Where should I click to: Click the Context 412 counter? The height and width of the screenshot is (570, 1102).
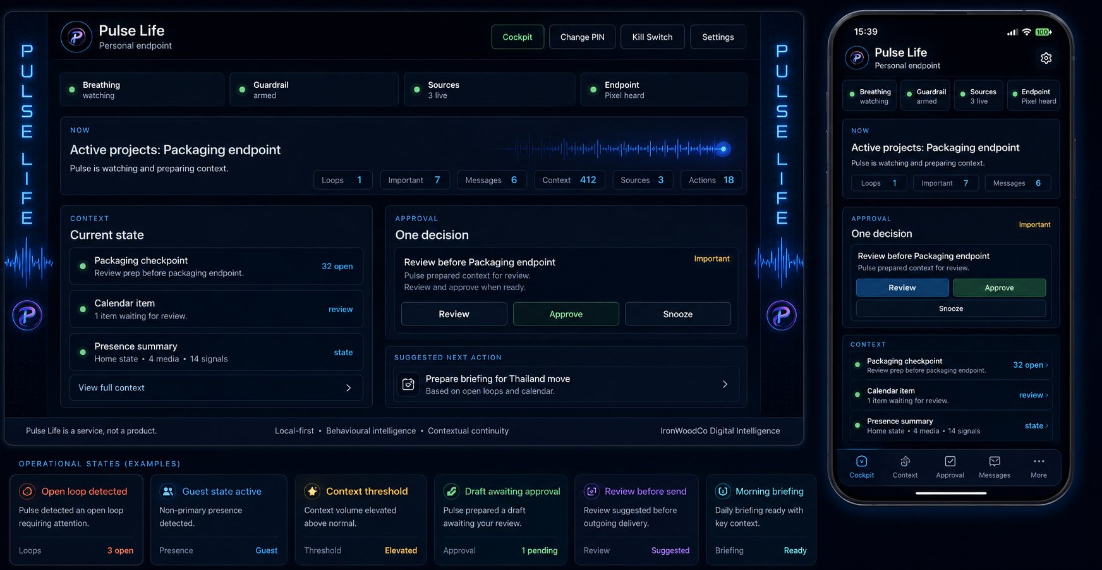point(569,180)
